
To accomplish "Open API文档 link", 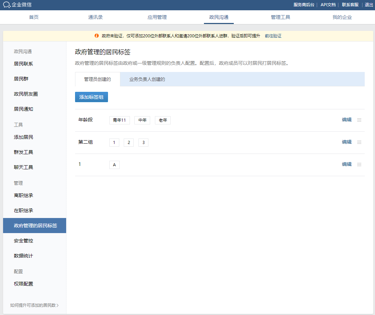I will tap(328, 5).
